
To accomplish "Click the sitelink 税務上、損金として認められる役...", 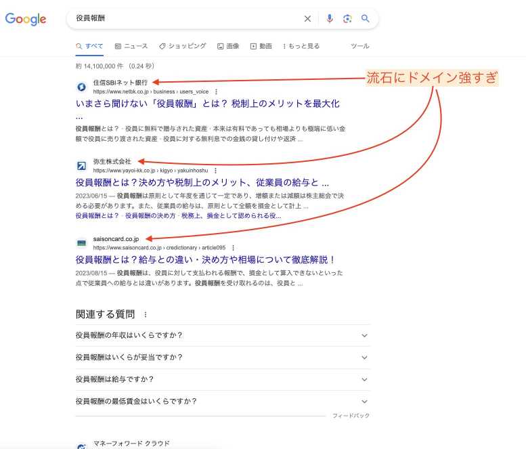I will point(231,216).
